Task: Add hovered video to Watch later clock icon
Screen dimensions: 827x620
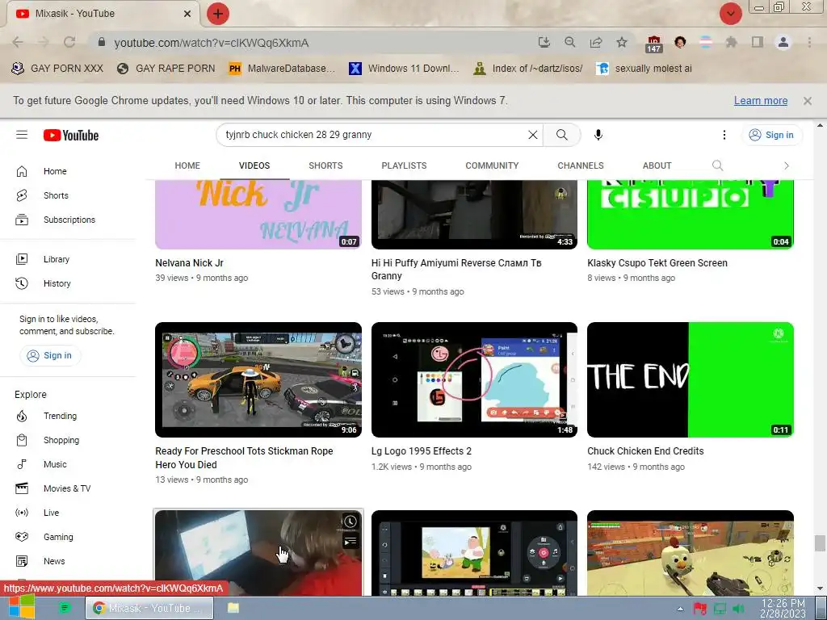Action: pyautogui.click(x=351, y=522)
